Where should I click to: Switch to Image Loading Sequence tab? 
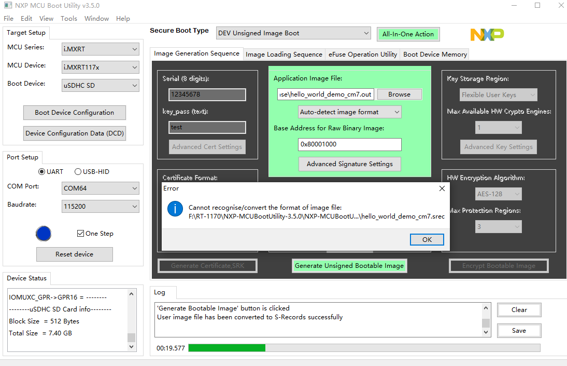point(284,55)
